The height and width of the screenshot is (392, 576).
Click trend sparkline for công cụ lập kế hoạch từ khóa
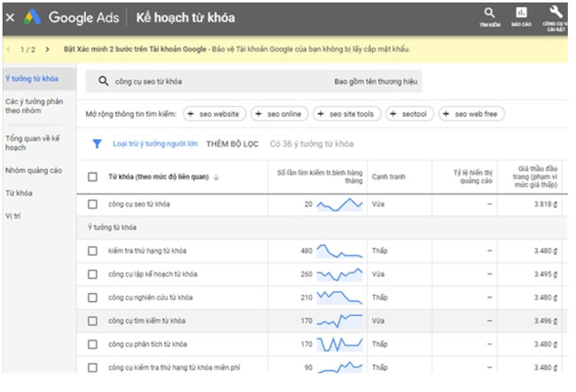pyautogui.click(x=339, y=274)
